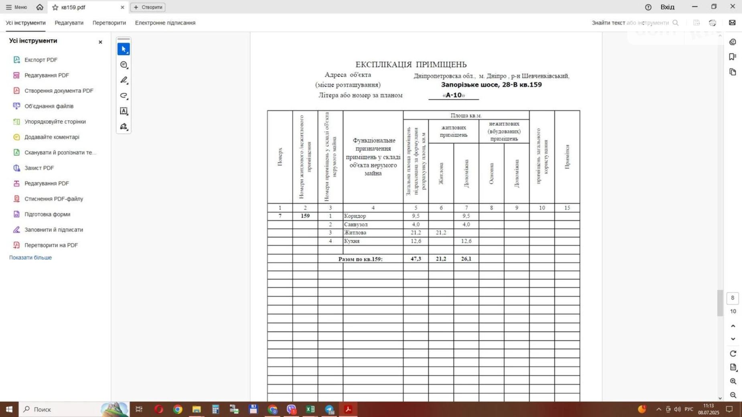
Task: Star the кв159.pdf tab as favorite
Action: pyautogui.click(x=55, y=7)
